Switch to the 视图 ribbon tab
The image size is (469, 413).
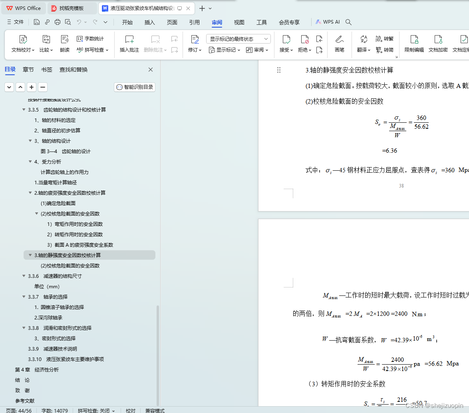[x=239, y=22]
